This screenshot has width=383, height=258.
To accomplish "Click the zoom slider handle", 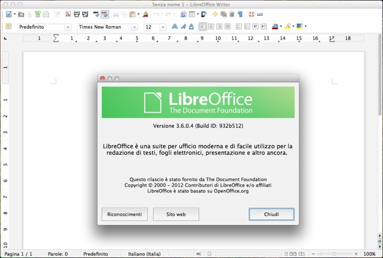I will 334,254.
